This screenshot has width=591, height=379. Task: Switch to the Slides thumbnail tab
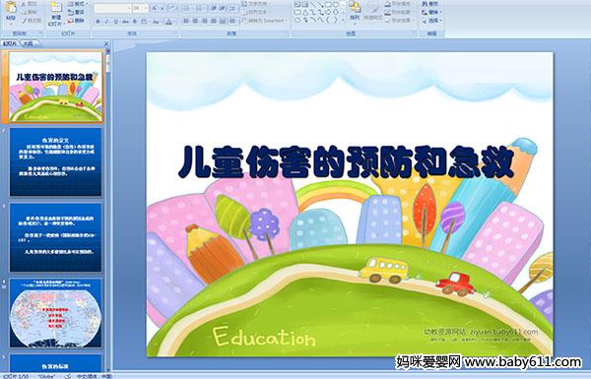click(10, 43)
